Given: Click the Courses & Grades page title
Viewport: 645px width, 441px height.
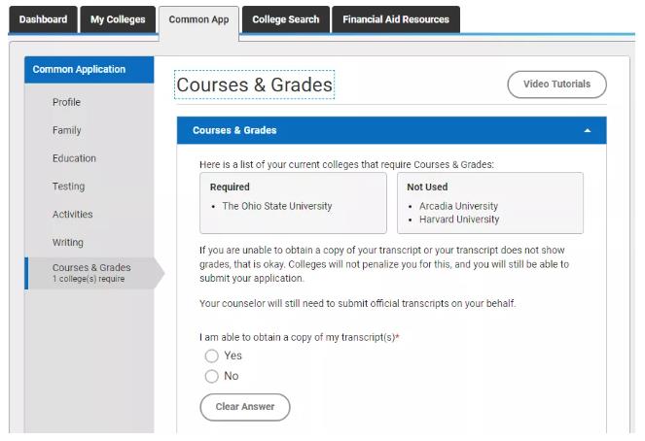Looking at the screenshot, I should (x=254, y=85).
